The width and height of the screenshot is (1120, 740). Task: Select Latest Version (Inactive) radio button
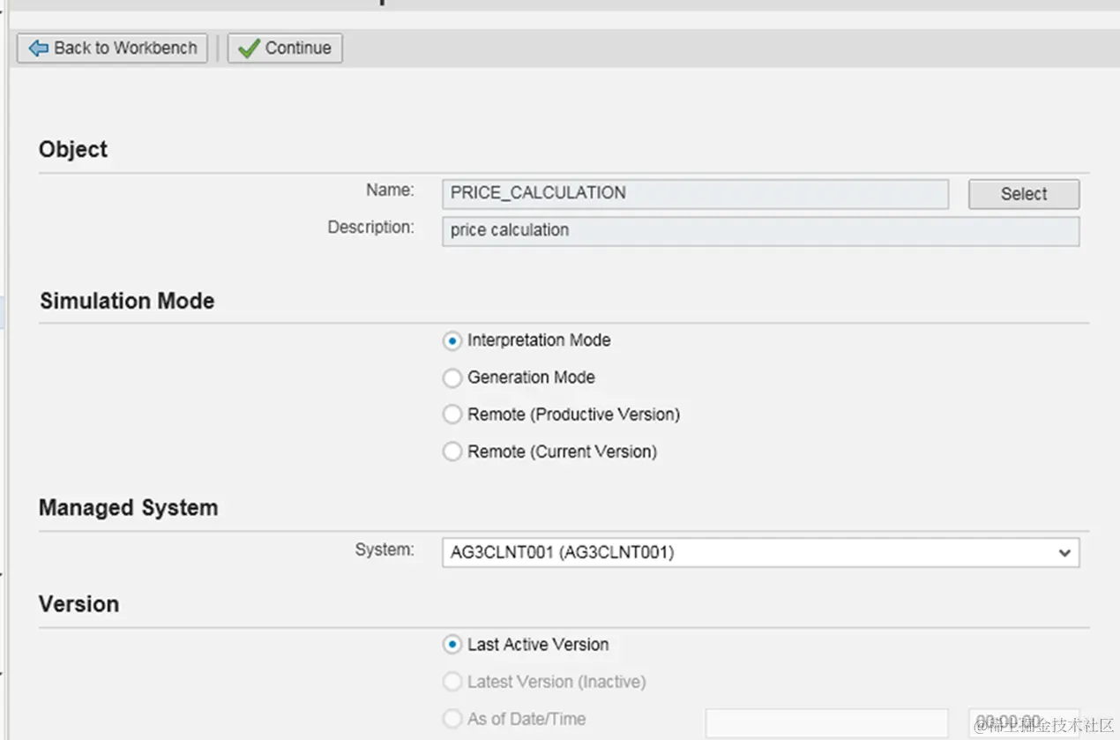pyautogui.click(x=452, y=682)
